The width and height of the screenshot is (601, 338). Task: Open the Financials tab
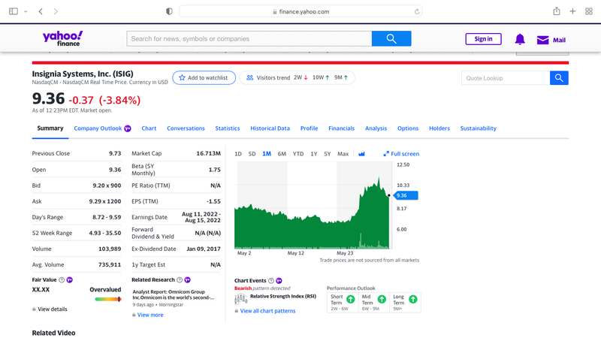[341, 128]
